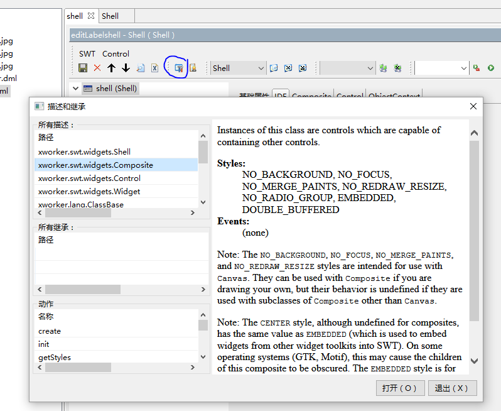Select the init action row
Viewport: 501px width, 411px height.
click(116, 344)
